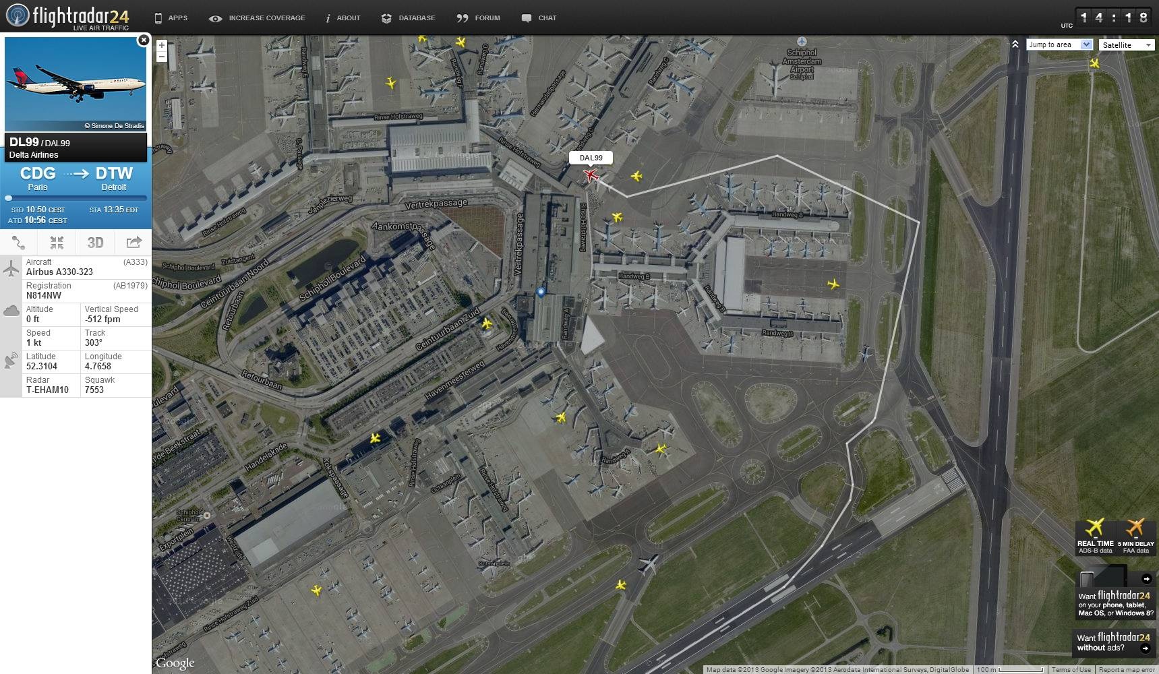Click the yellow plane right of DAL99
Image resolution: width=1159 pixels, height=674 pixels.
pos(636,176)
